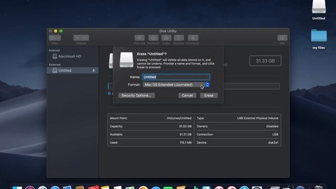Click the Restore toolbar icon
Image resolution: width=336 pixels, height=189 pixels.
(178, 38)
